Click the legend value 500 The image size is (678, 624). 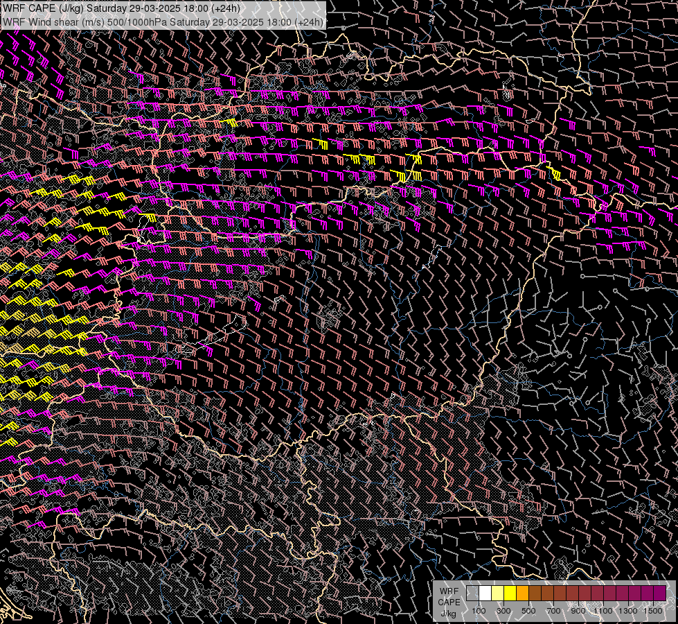click(528, 611)
